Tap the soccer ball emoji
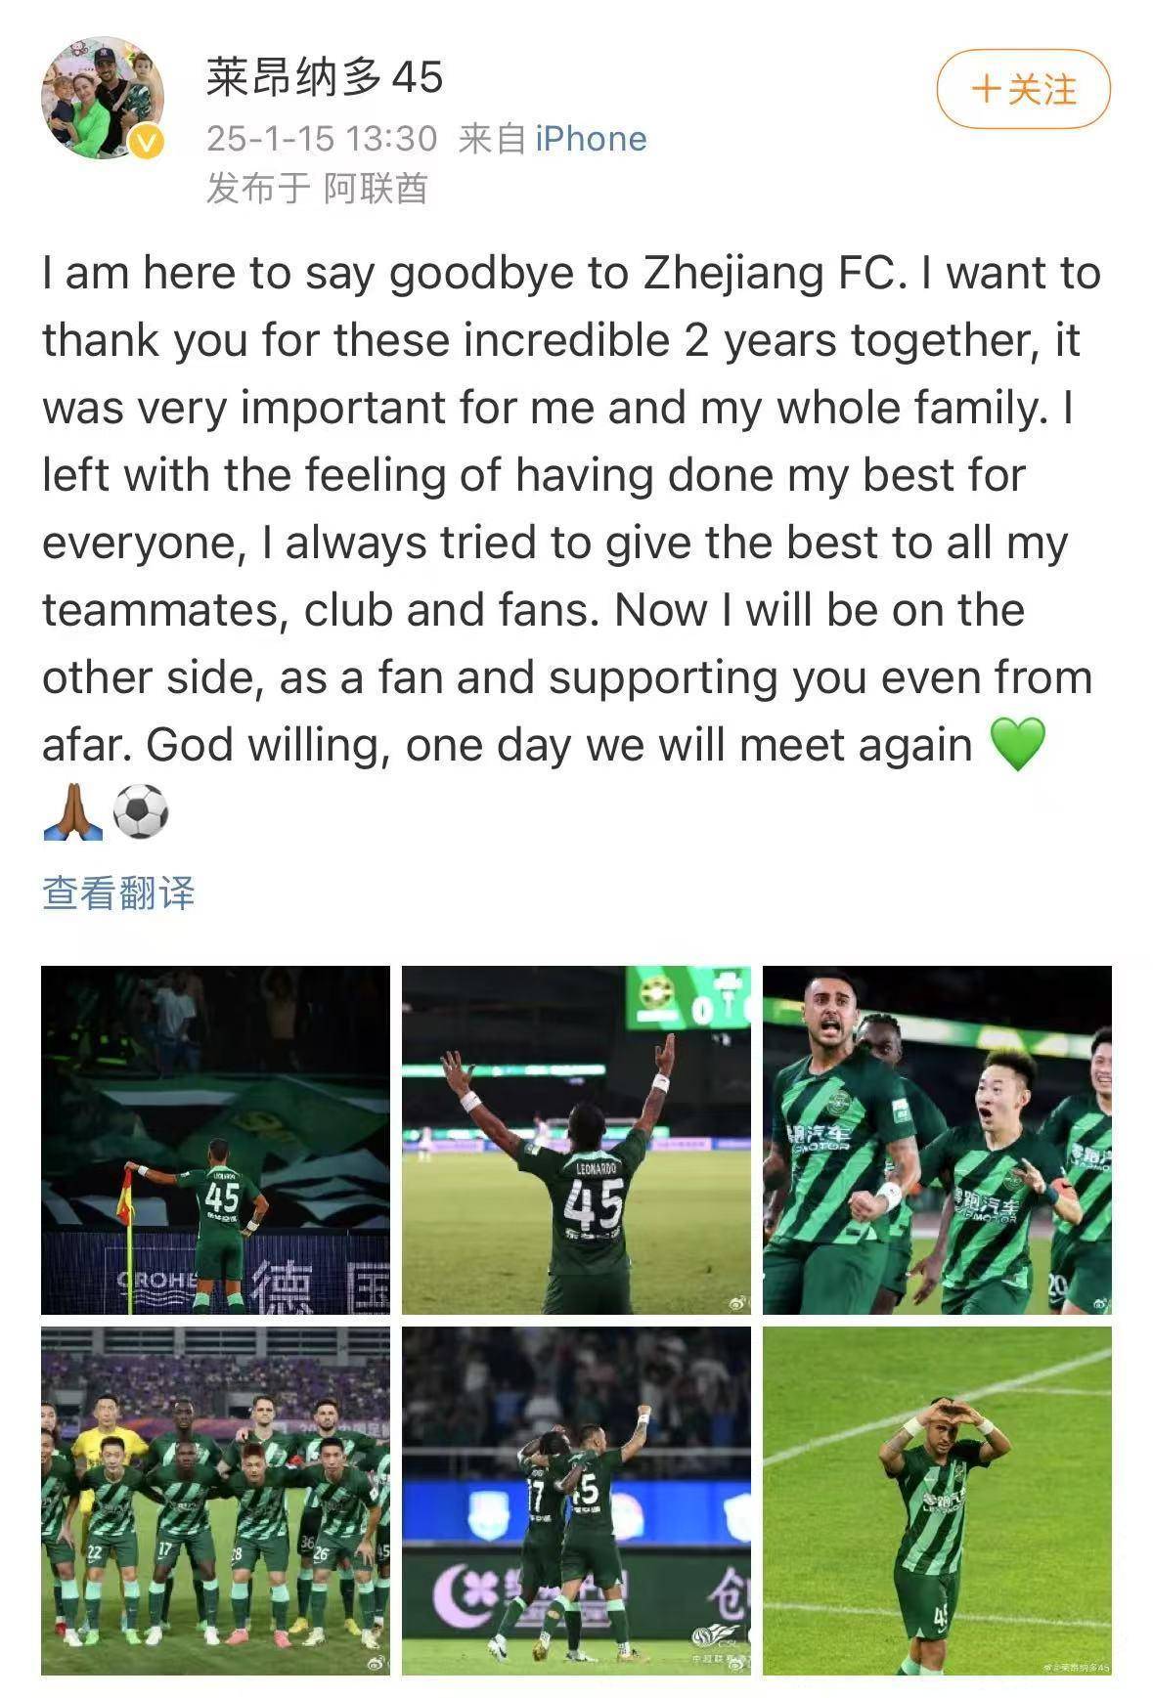 [141, 812]
